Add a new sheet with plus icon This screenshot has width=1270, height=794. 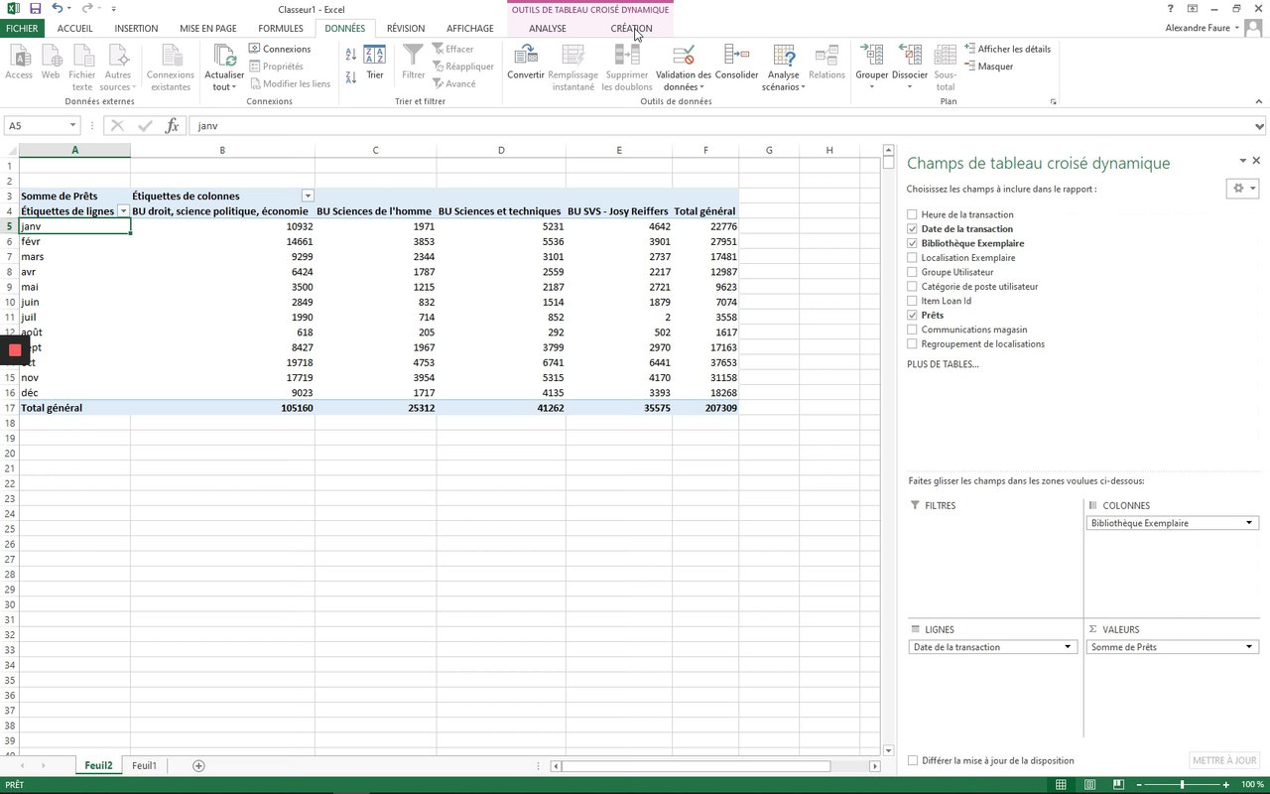(x=198, y=766)
